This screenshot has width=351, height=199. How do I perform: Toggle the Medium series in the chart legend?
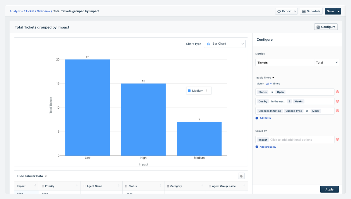(199, 91)
